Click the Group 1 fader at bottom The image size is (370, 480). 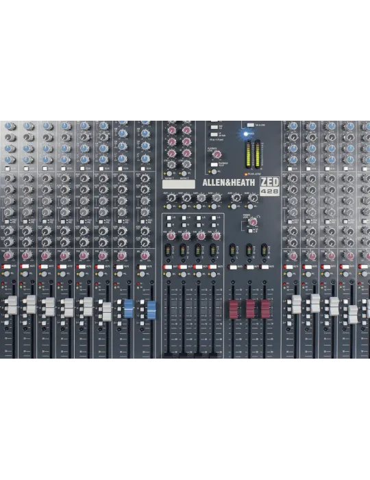[x=168, y=355]
